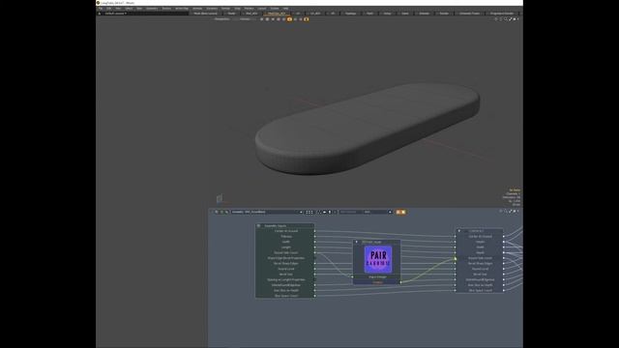Click the highlighted orange icon in viewport toolbar center
Viewport: 619px width, 348px height.
point(289,19)
